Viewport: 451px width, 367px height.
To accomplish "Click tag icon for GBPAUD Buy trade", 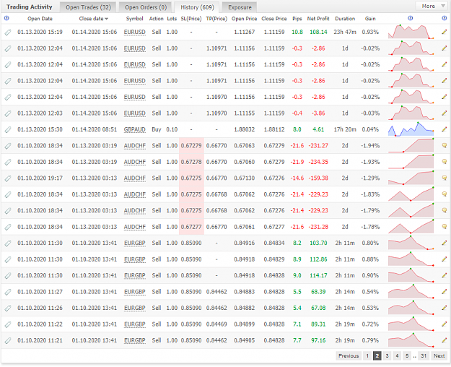I will pyautogui.click(x=8, y=129).
